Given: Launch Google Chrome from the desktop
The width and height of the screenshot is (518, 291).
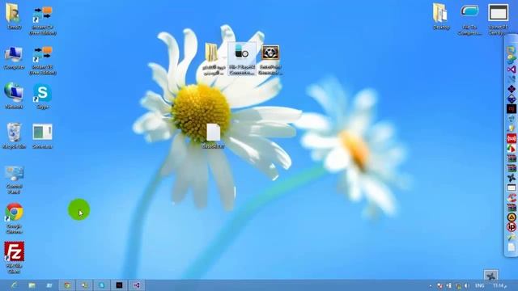Looking at the screenshot, I should (x=14, y=217).
